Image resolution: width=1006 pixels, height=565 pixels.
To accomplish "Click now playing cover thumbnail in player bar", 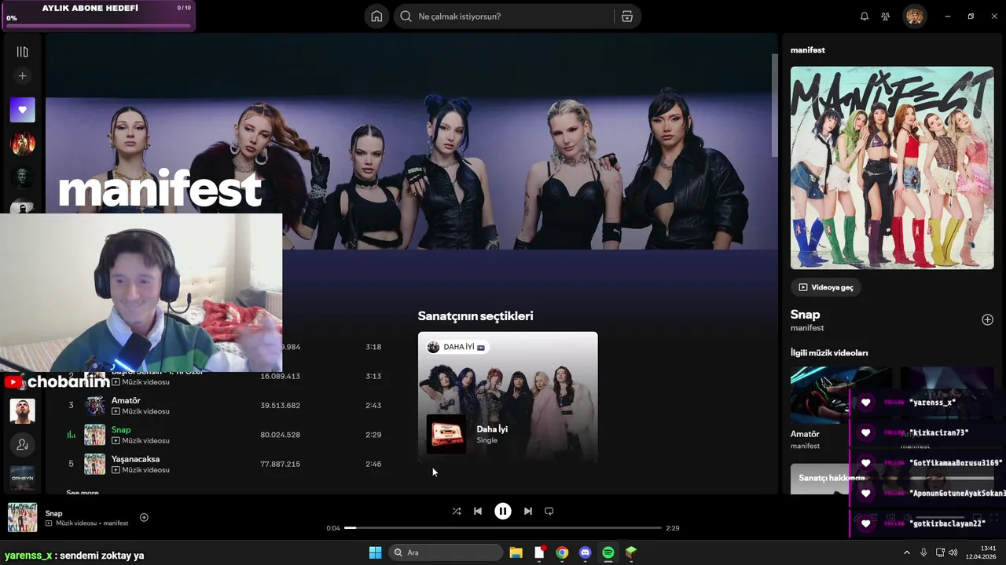I will pyautogui.click(x=22, y=518).
